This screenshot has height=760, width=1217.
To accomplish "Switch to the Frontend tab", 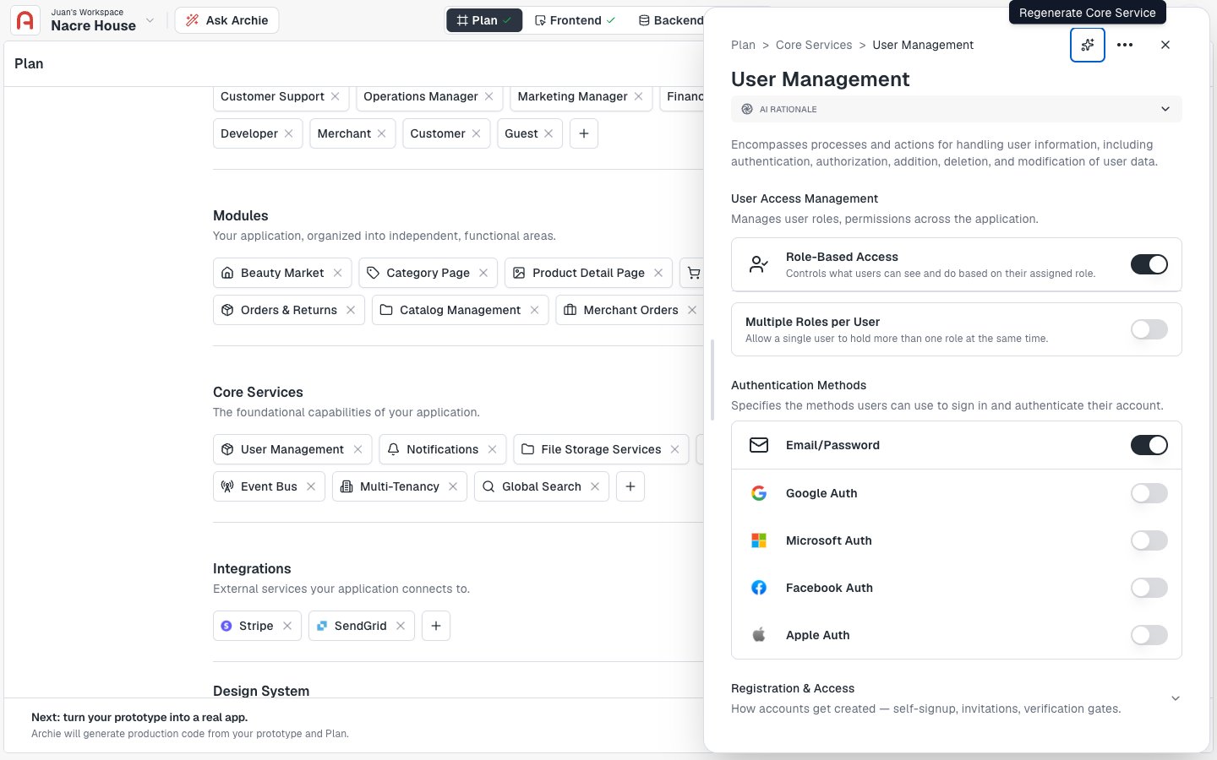I will tap(575, 20).
